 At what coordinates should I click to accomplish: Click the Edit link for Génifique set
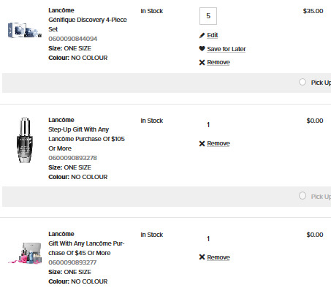point(213,35)
